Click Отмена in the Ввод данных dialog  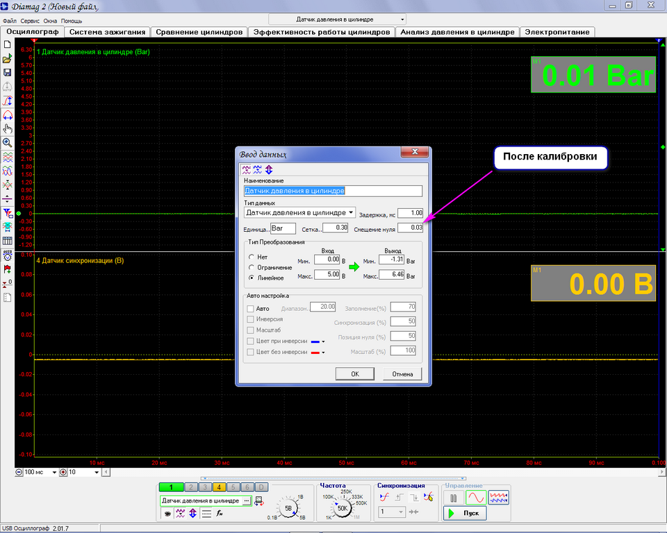402,374
